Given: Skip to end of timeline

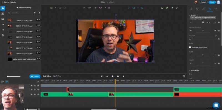Looking at the screenshot, I should pos(123,76).
